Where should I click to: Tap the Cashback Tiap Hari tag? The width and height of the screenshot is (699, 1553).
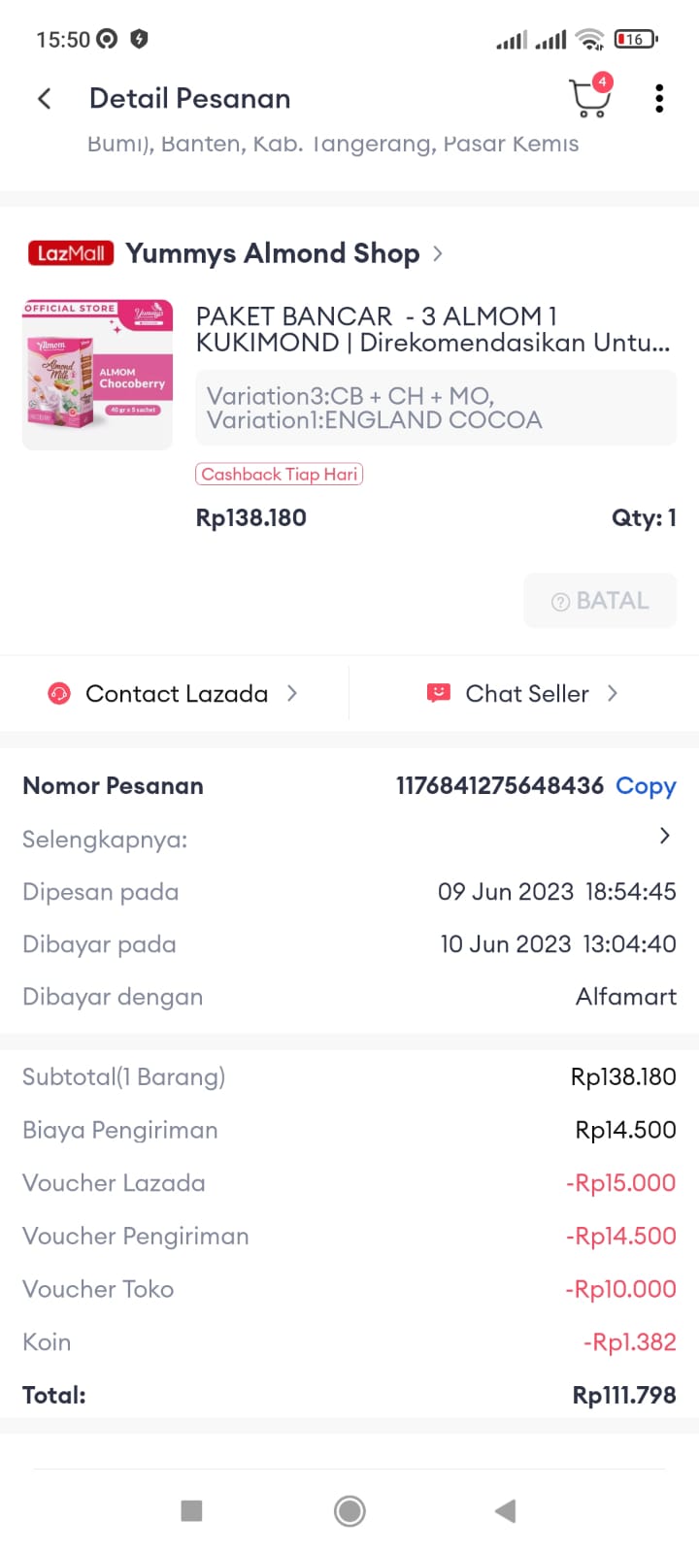click(x=280, y=474)
